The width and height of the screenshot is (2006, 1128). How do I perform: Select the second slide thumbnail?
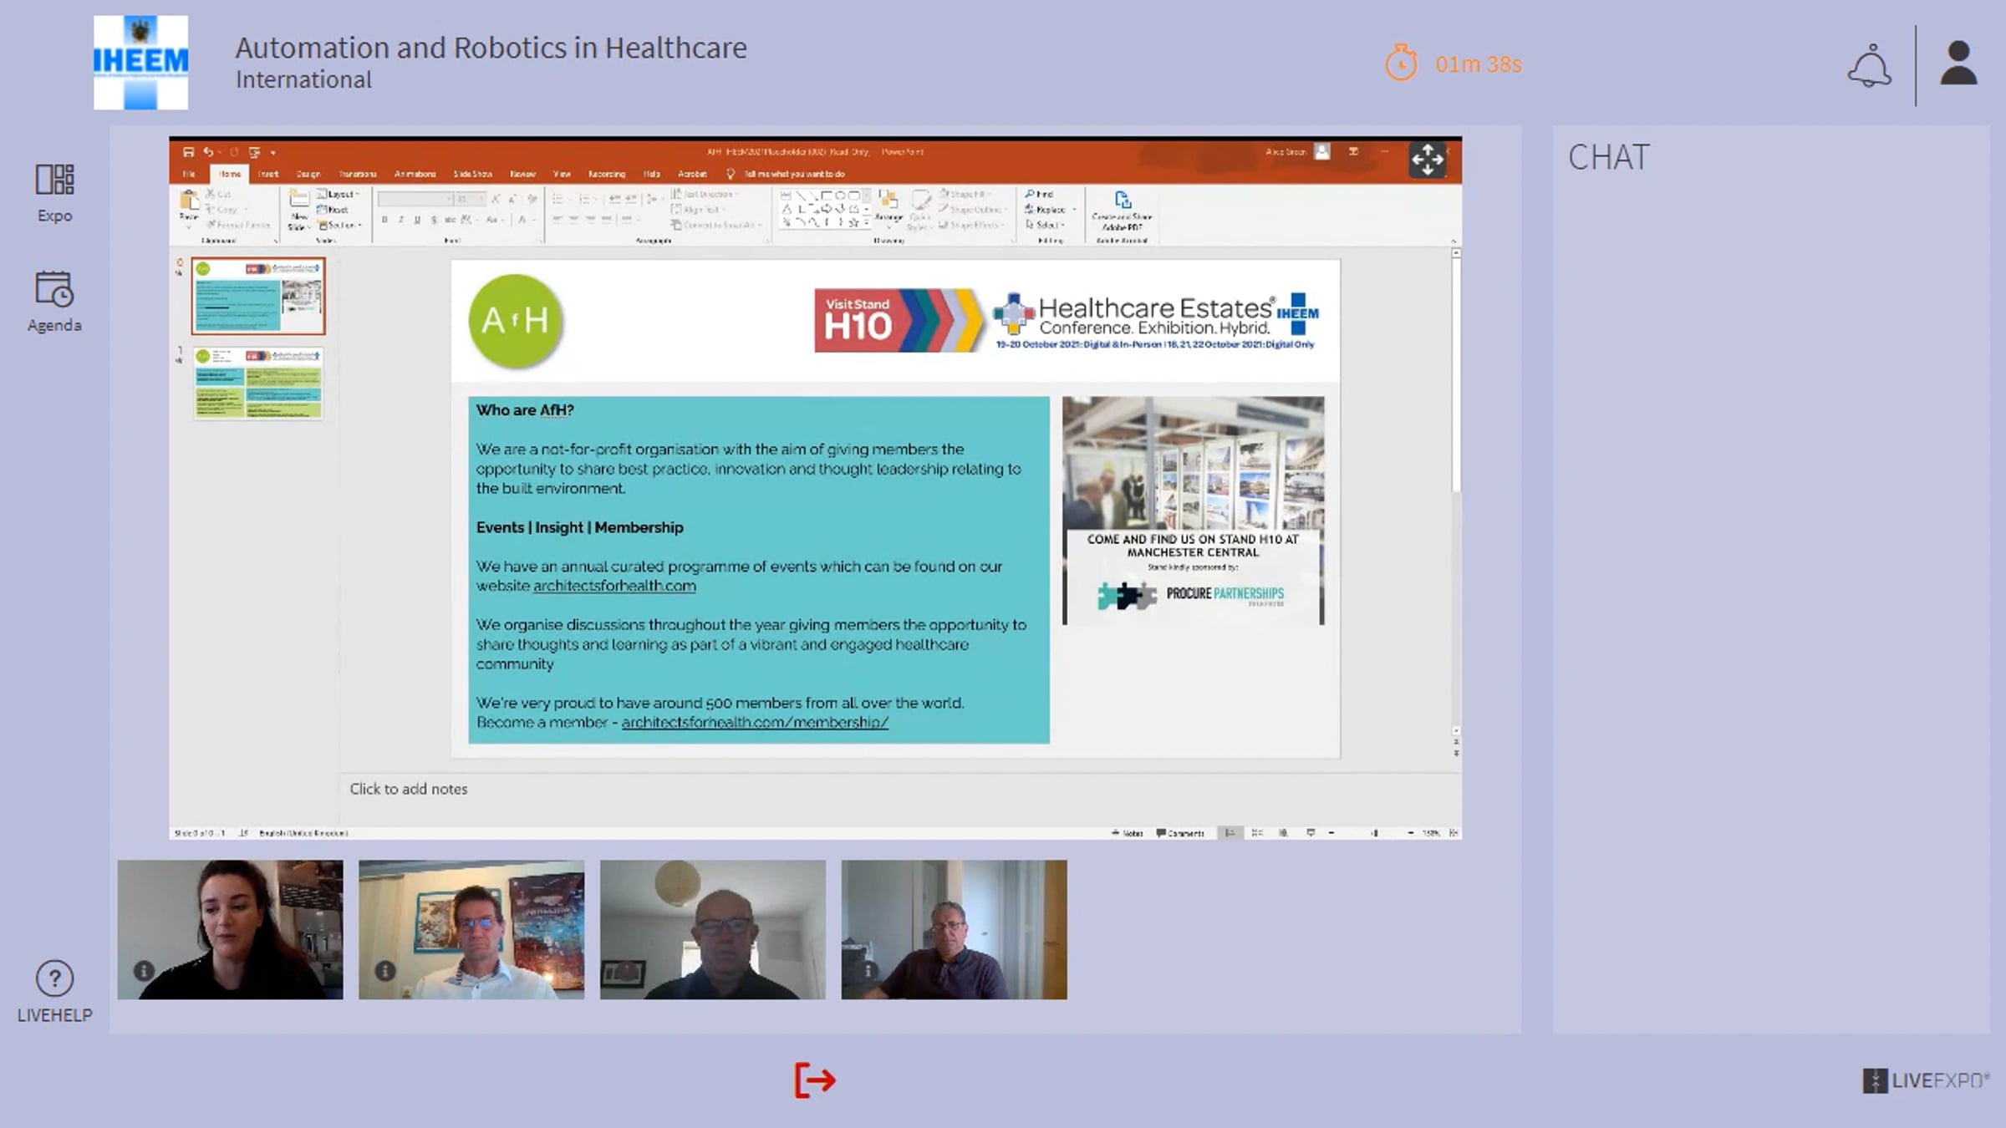click(258, 384)
